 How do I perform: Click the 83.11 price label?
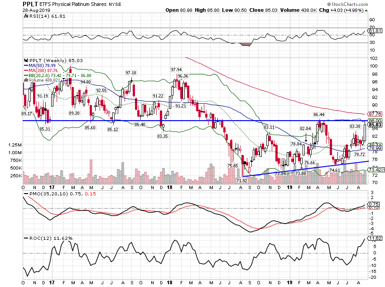pyautogui.click(x=269, y=127)
